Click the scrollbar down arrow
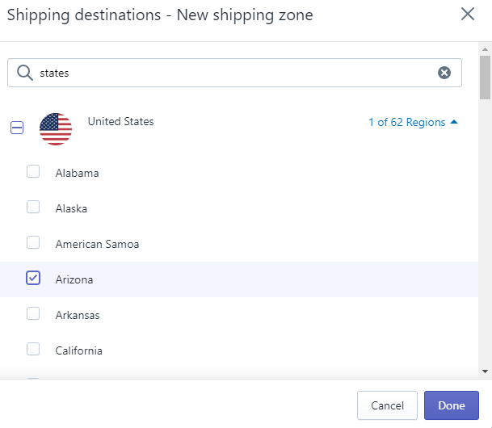Screen dimensions: 492x428 [485, 371]
